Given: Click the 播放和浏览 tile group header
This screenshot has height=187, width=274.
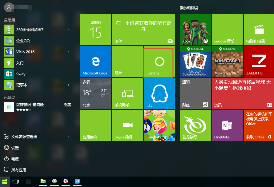Looking at the screenshot, I should (x=189, y=8).
